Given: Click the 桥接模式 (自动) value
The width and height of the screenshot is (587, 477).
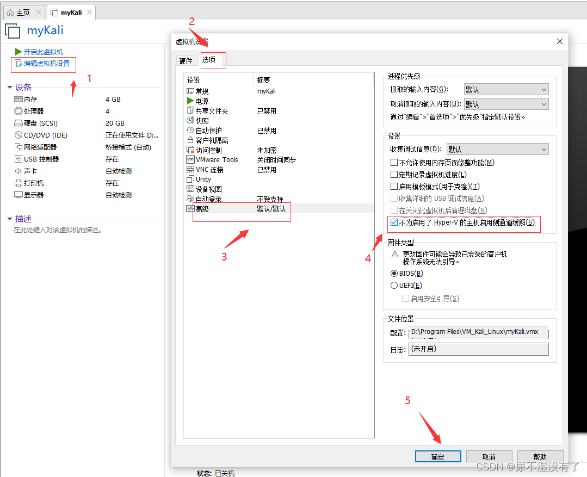Looking at the screenshot, I should coord(128,147).
